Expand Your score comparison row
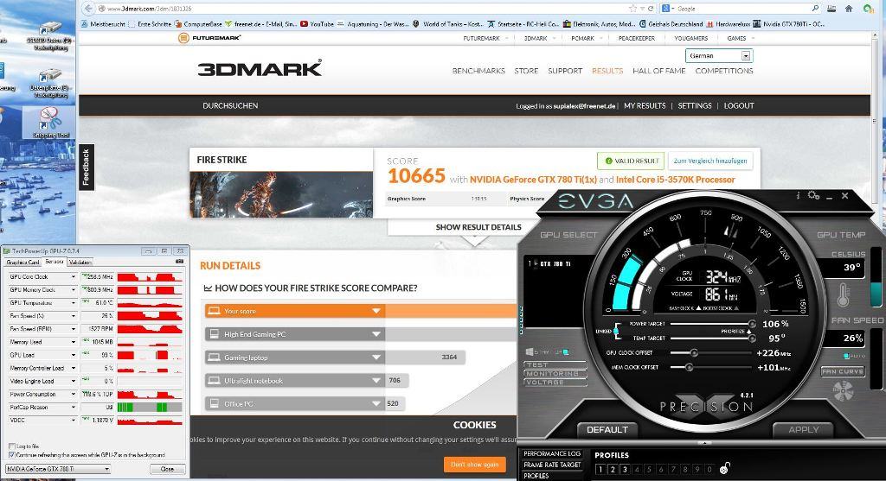The height and width of the screenshot is (481, 886). point(376,311)
